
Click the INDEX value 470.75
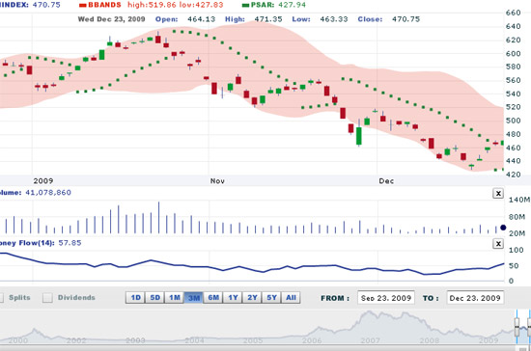coord(46,5)
